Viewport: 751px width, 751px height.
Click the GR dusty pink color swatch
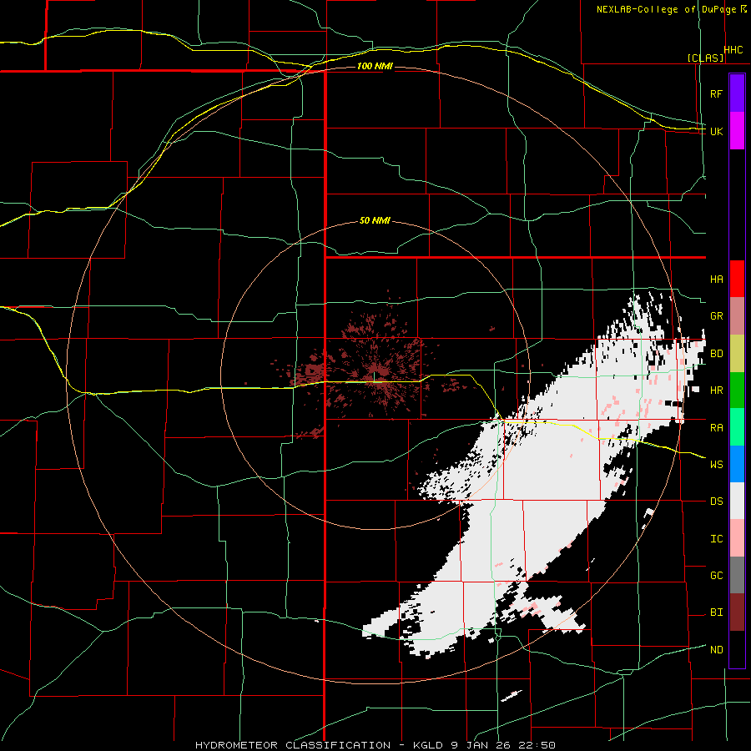tap(737, 315)
